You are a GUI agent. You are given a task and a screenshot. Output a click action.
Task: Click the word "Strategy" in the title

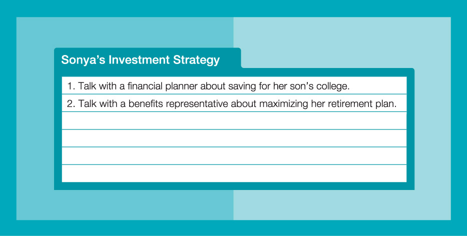[196, 60]
